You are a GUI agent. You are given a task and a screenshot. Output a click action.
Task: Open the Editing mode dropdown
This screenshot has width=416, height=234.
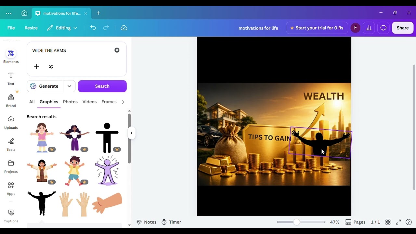[62, 28]
